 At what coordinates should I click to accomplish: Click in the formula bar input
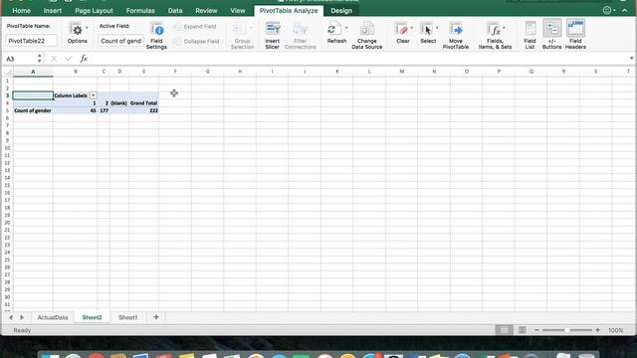point(359,59)
